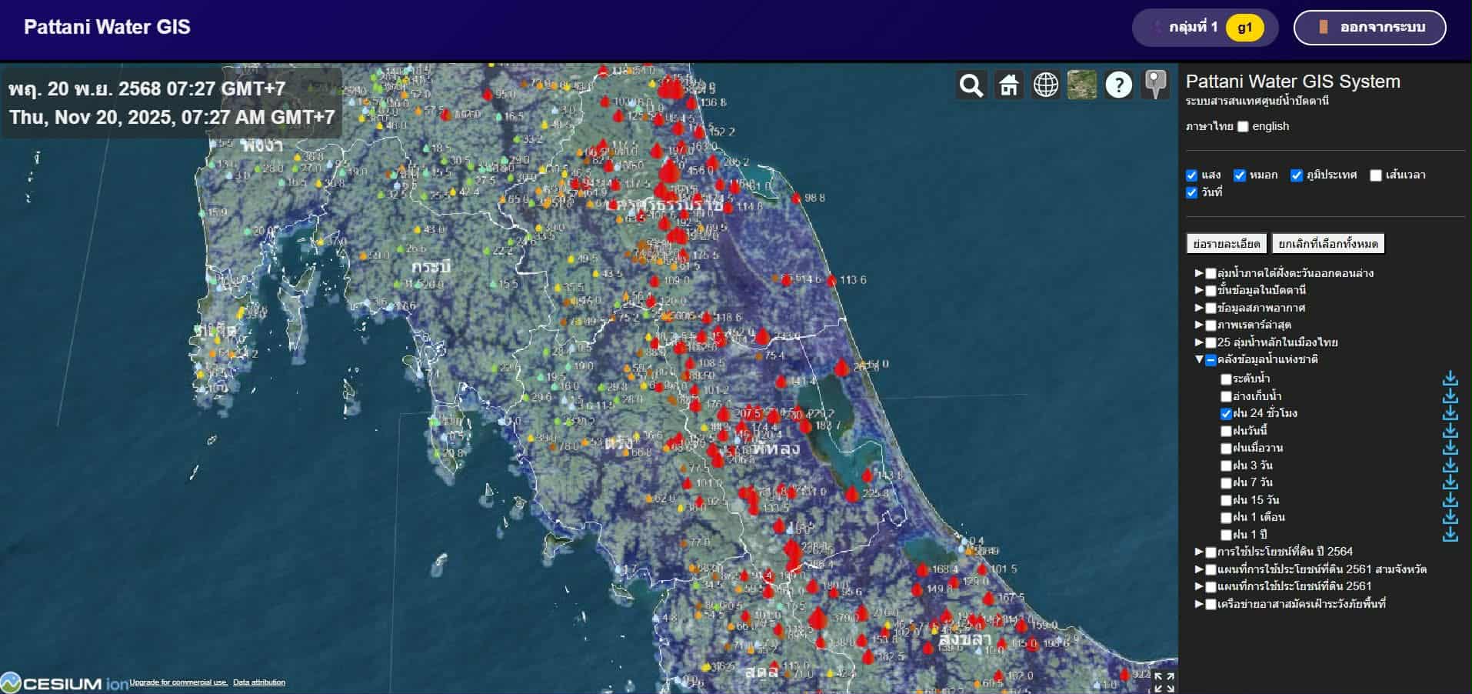Open the globe scene mode picker
Viewport: 1472px width, 694px height.
click(1045, 85)
